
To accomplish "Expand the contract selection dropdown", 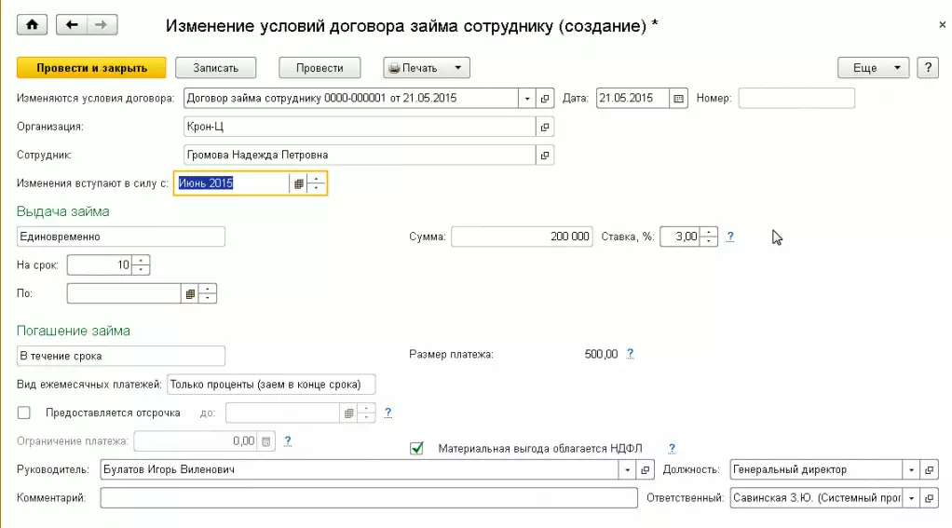I will coord(527,99).
